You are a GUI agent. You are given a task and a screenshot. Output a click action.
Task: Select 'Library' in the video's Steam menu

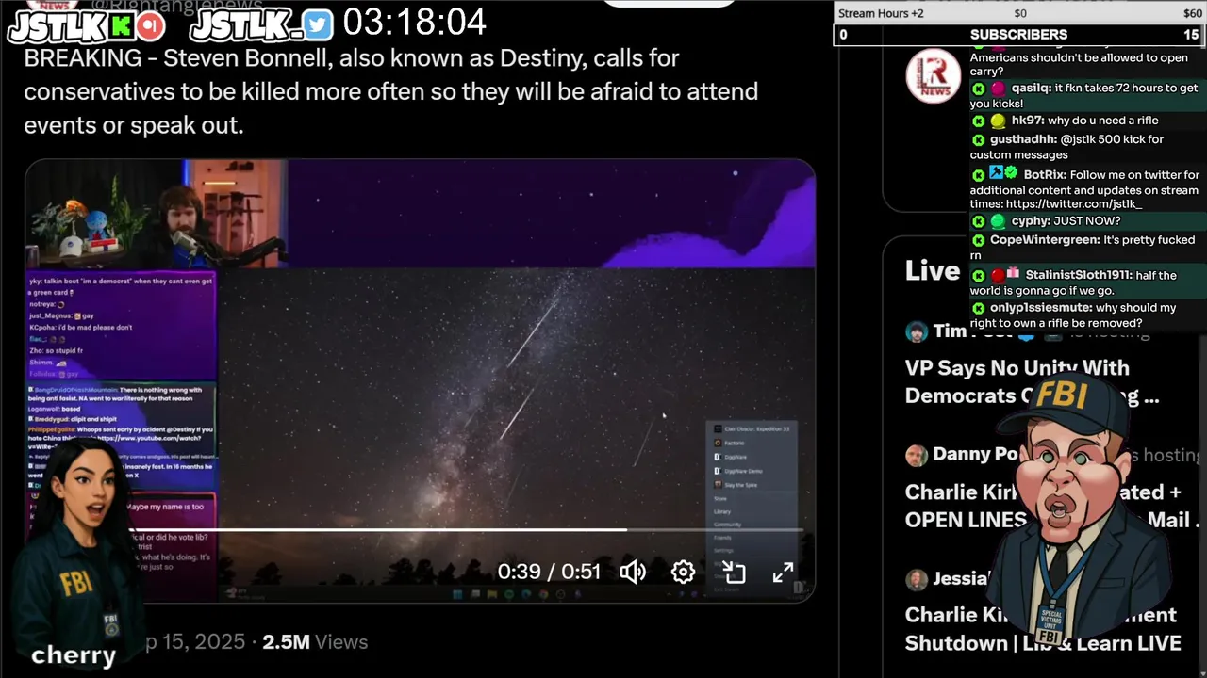(722, 511)
